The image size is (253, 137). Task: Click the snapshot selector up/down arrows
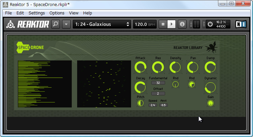coord(128,24)
